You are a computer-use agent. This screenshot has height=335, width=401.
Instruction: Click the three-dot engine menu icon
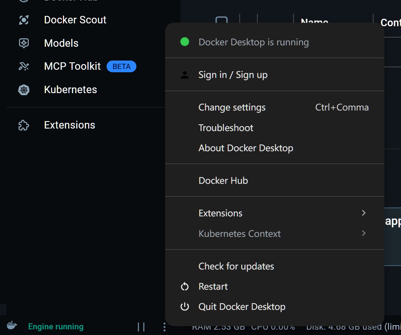click(x=164, y=327)
